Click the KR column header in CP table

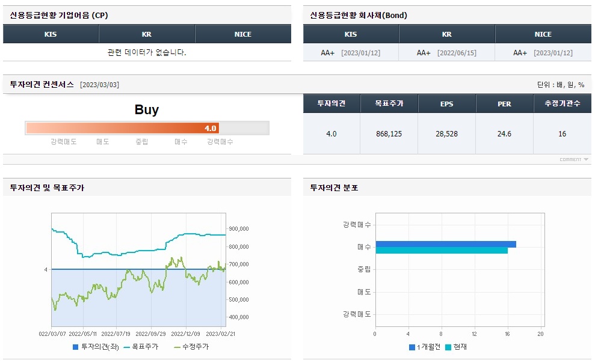pos(147,34)
